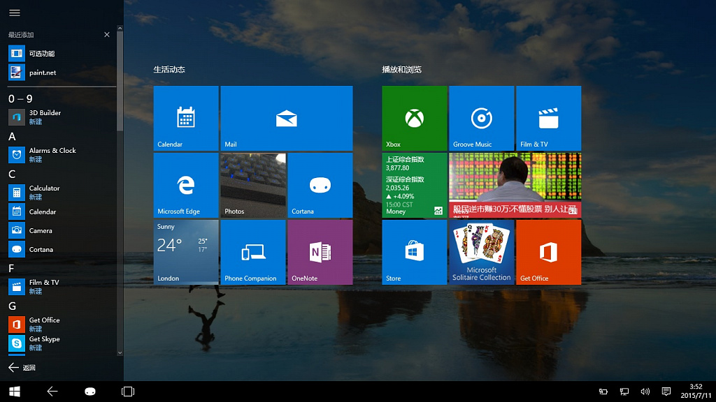Select the letter A group header
The width and height of the screenshot is (716, 402).
click(12, 136)
